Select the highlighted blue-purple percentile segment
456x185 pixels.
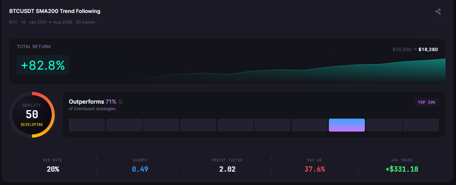coord(347,125)
